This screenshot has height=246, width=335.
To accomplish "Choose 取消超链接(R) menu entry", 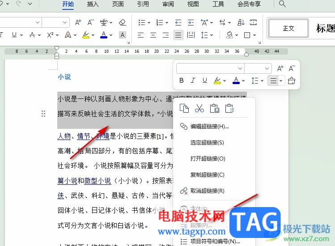I will (x=214, y=191).
